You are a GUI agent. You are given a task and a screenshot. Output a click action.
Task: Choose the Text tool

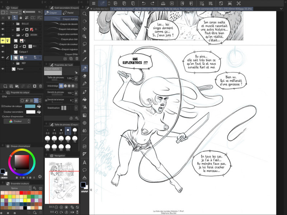(85, 162)
